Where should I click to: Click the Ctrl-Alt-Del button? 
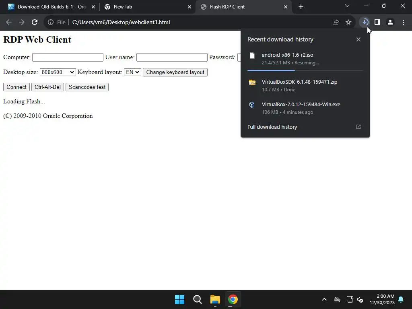coord(47,87)
